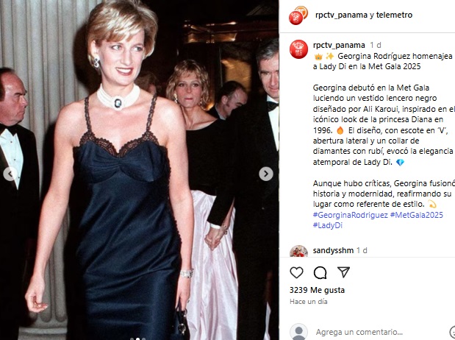Share the post via paper plane icon
Image resolution: width=455 pixels, height=340 pixels.
tap(343, 272)
